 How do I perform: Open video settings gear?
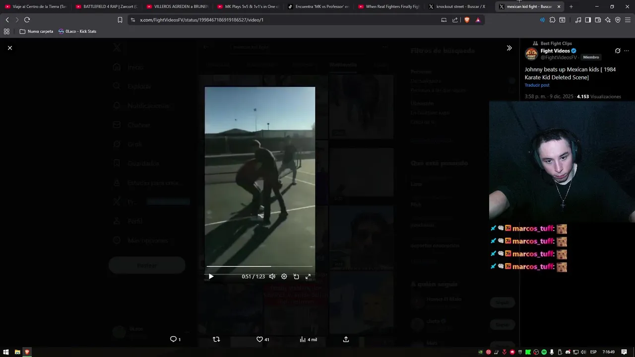point(284,276)
